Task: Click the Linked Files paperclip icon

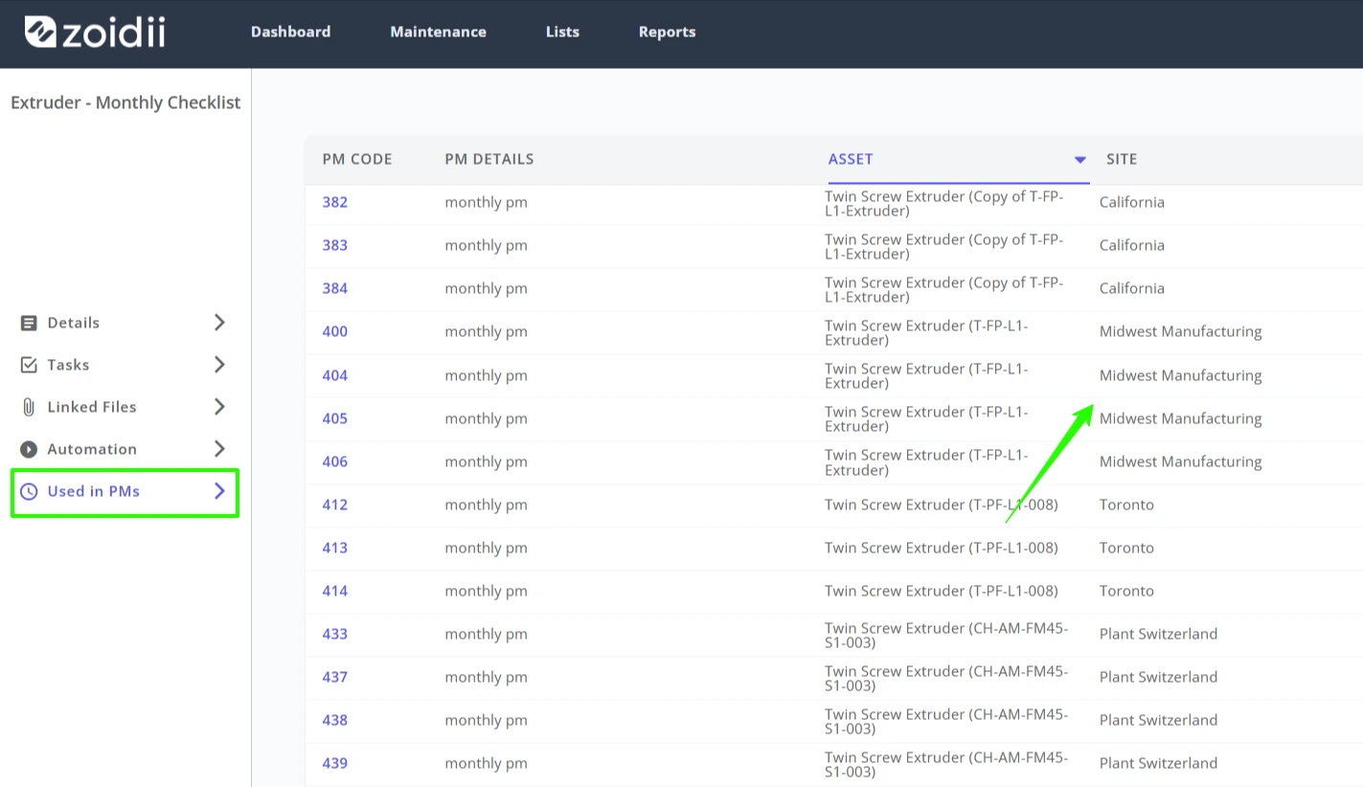Action: click(29, 407)
